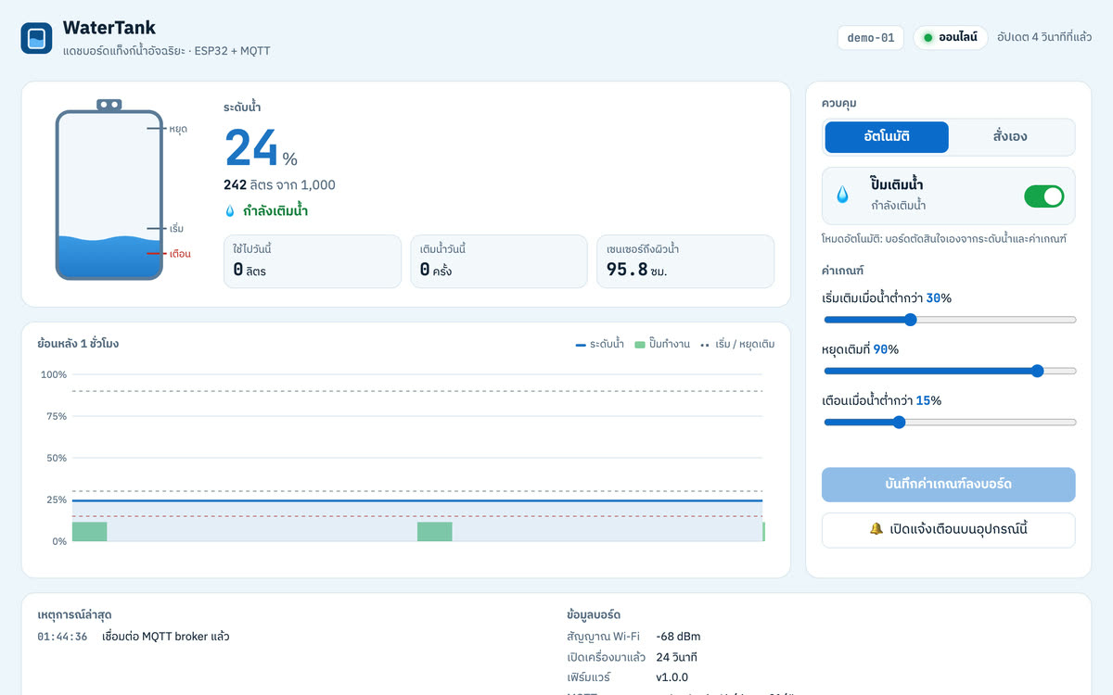This screenshot has width=1113, height=695.
Task: Click the หยุดเติมที่ 90% slider
Action: pyautogui.click(x=950, y=371)
